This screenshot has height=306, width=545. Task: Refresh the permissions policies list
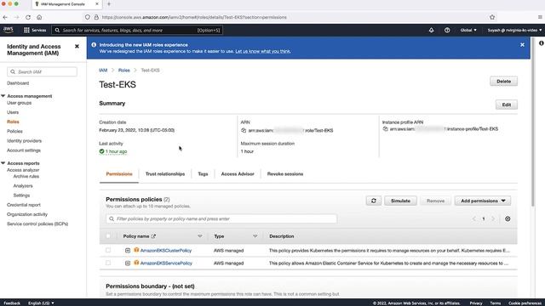tap(374, 201)
